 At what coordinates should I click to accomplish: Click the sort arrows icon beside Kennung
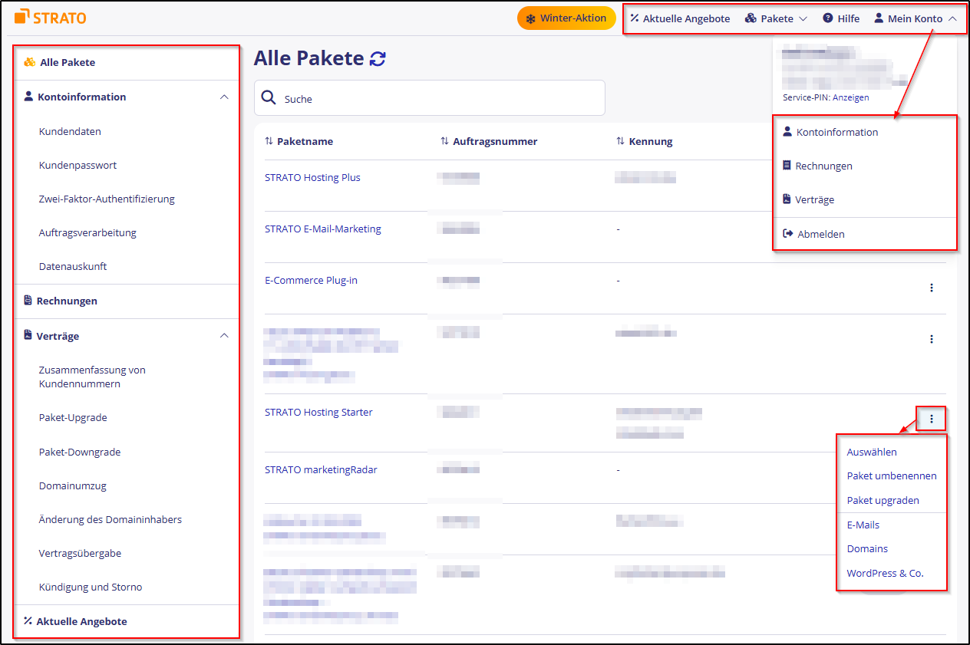[620, 141]
